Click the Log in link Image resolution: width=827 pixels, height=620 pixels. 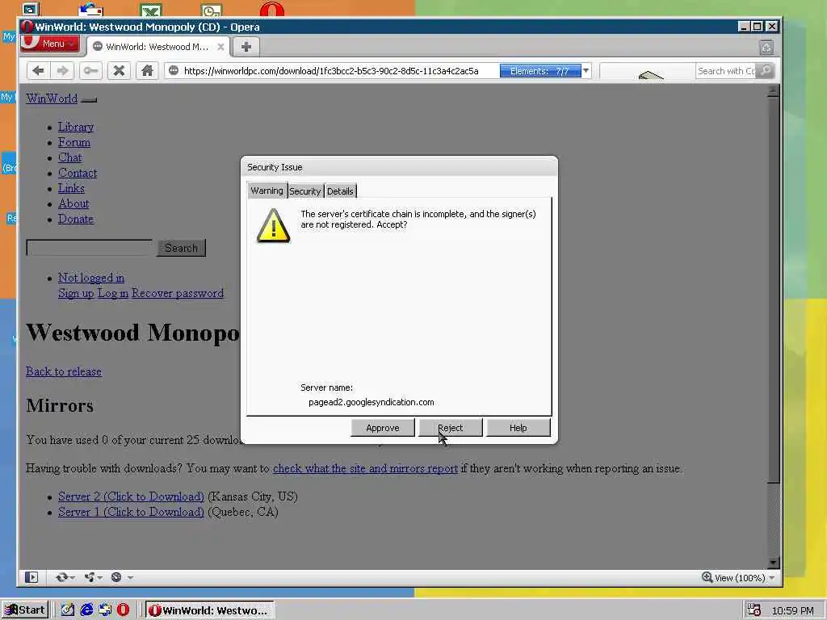pos(113,293)
